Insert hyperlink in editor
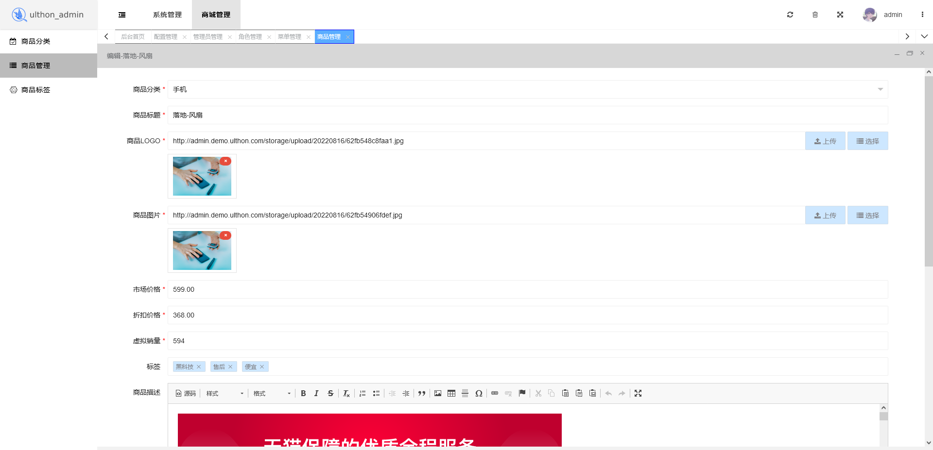The image size is (933, 450). coord(495,393)
